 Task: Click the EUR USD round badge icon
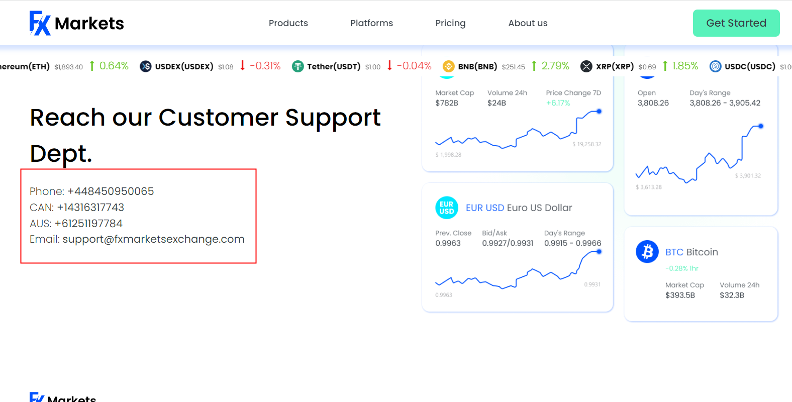[x=446, y=208]
